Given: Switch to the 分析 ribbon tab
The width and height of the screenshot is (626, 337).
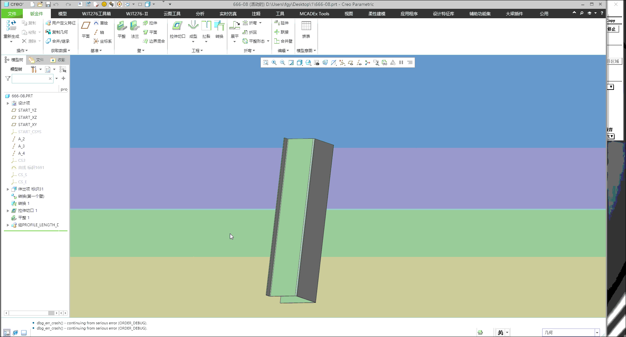Looking at the screenshot, I should coord(200,14).
